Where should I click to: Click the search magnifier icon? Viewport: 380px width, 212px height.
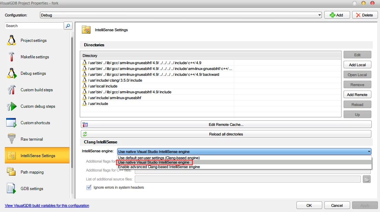68,26
